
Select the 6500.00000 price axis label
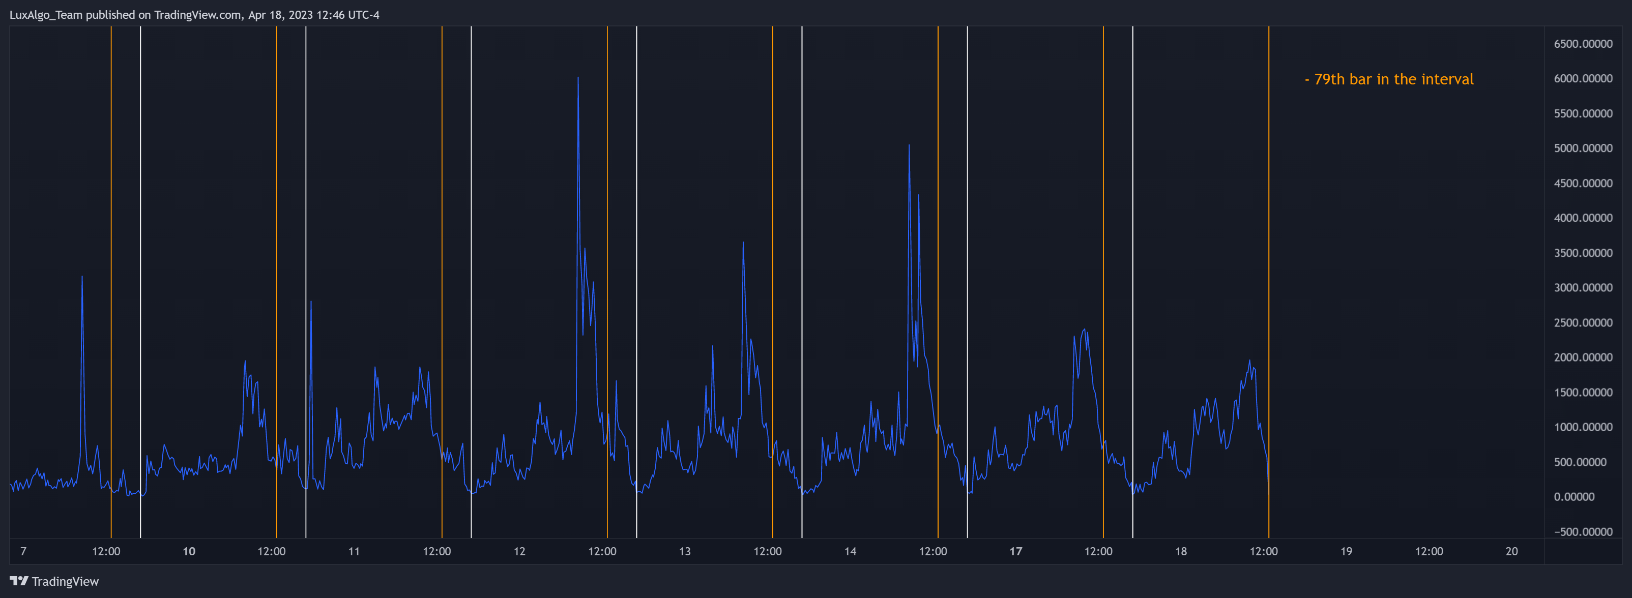click(1583, 44)
